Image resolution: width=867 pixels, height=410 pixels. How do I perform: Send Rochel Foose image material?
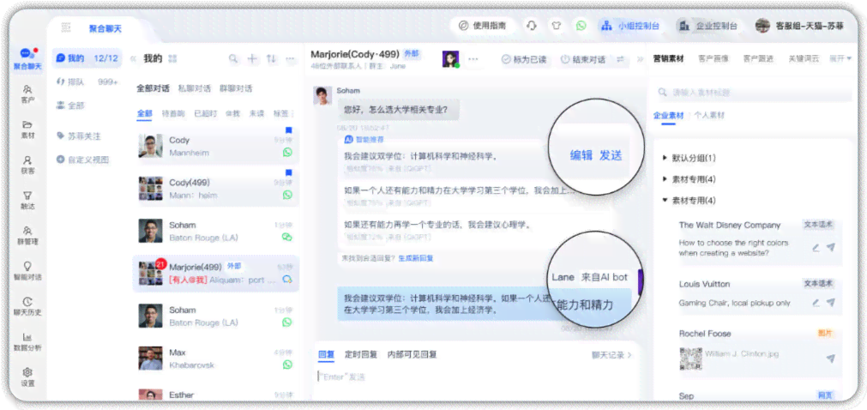[x=830, y=359]
